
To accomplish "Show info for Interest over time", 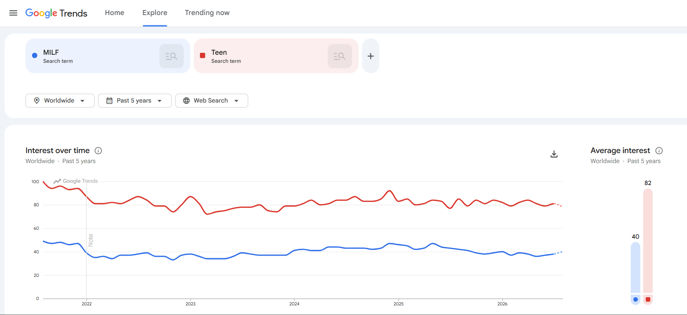I will pyautogui.click(x=98, y=151).
